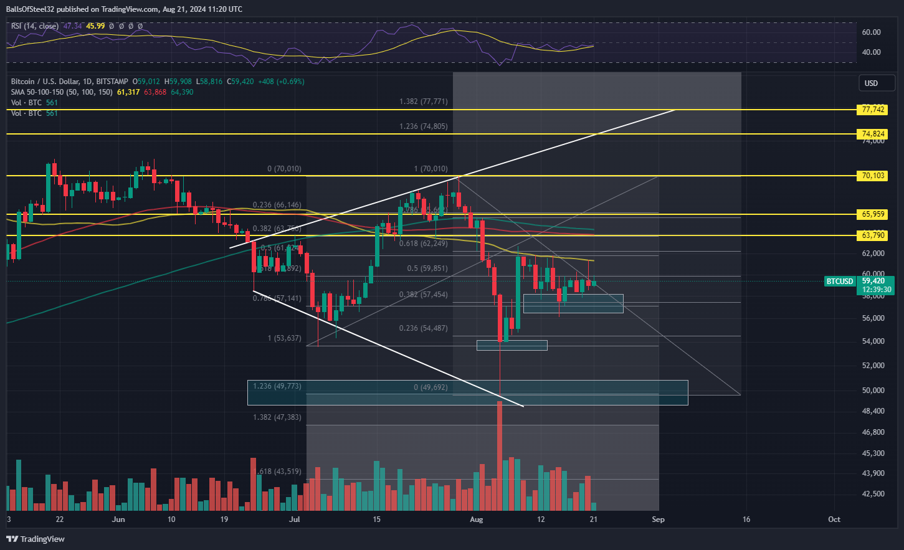Select the SMA 100 value 63,868

[x=155, y=92]
